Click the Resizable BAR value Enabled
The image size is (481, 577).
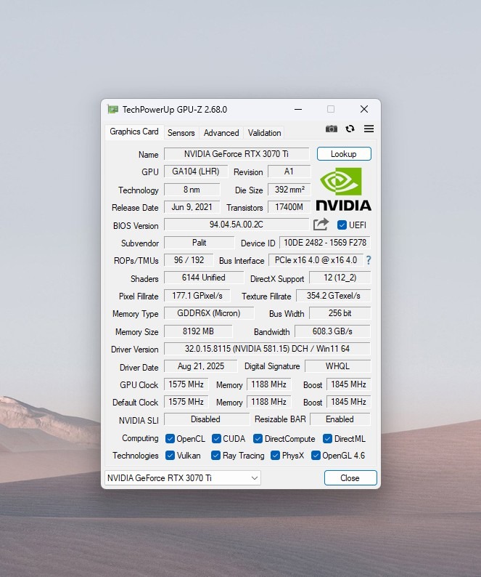tap(340, 419)
